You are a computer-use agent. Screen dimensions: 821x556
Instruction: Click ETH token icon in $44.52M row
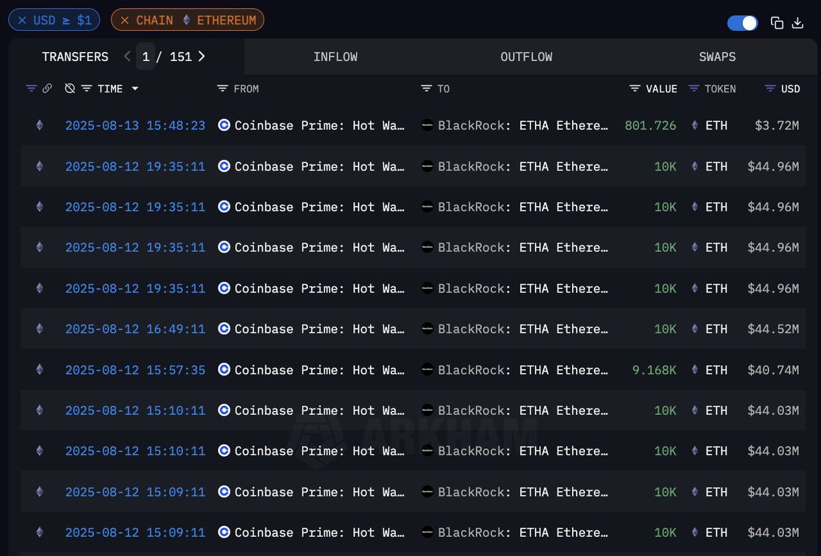(695, 329)
